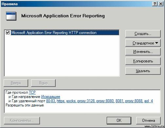The width and height of the screenshot is (165, 128).
Task: Uncheck the Microsoft Application Error Reporting HTTP connection rule
Action: tap(8, 32)
